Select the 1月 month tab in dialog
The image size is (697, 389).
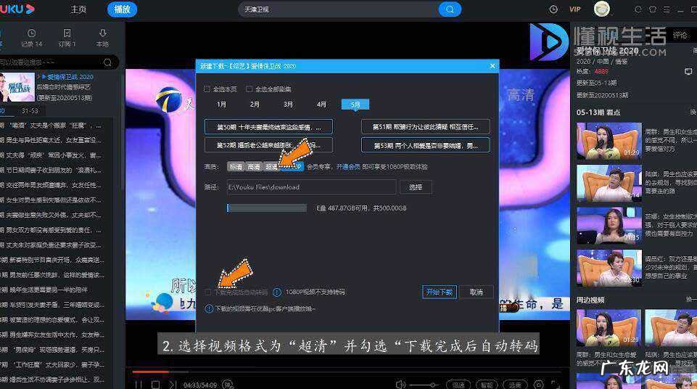click(221, 104)
